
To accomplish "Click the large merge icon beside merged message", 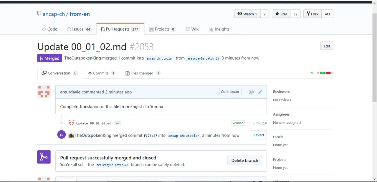I will [44, 157].
